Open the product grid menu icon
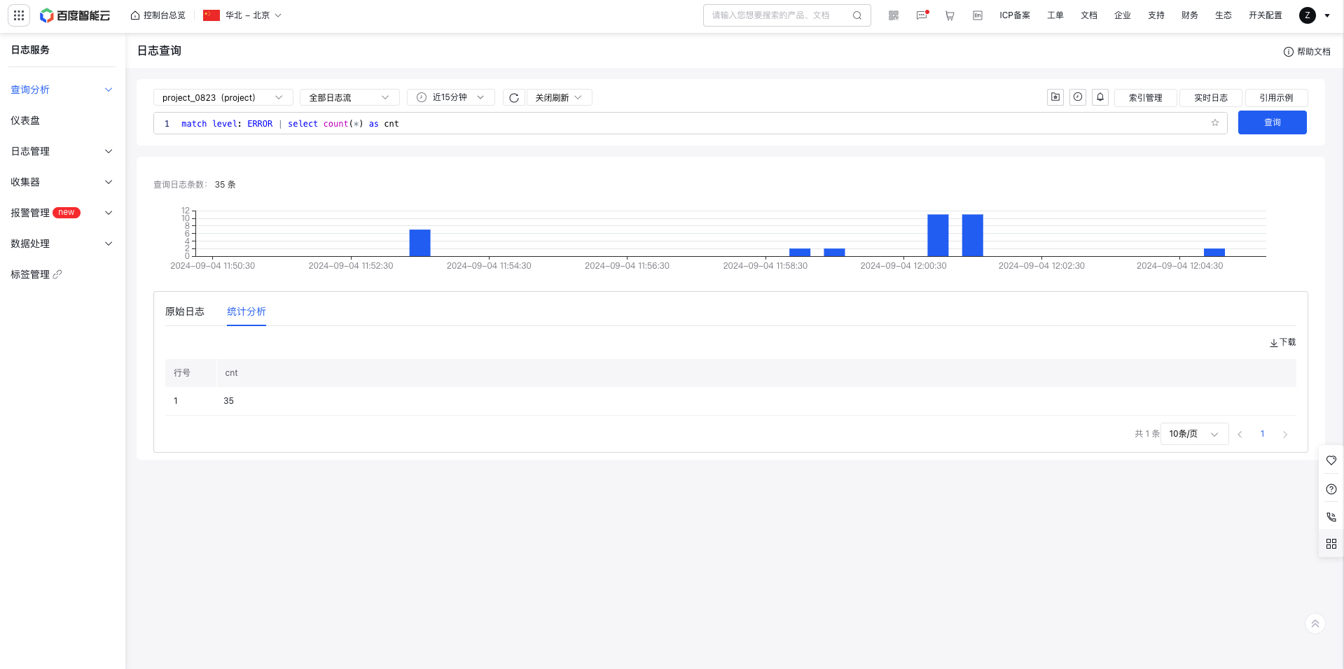Image resolution: width=1344 pixels, height=669 pixels. pyautogui.click(x=19, y=15)
